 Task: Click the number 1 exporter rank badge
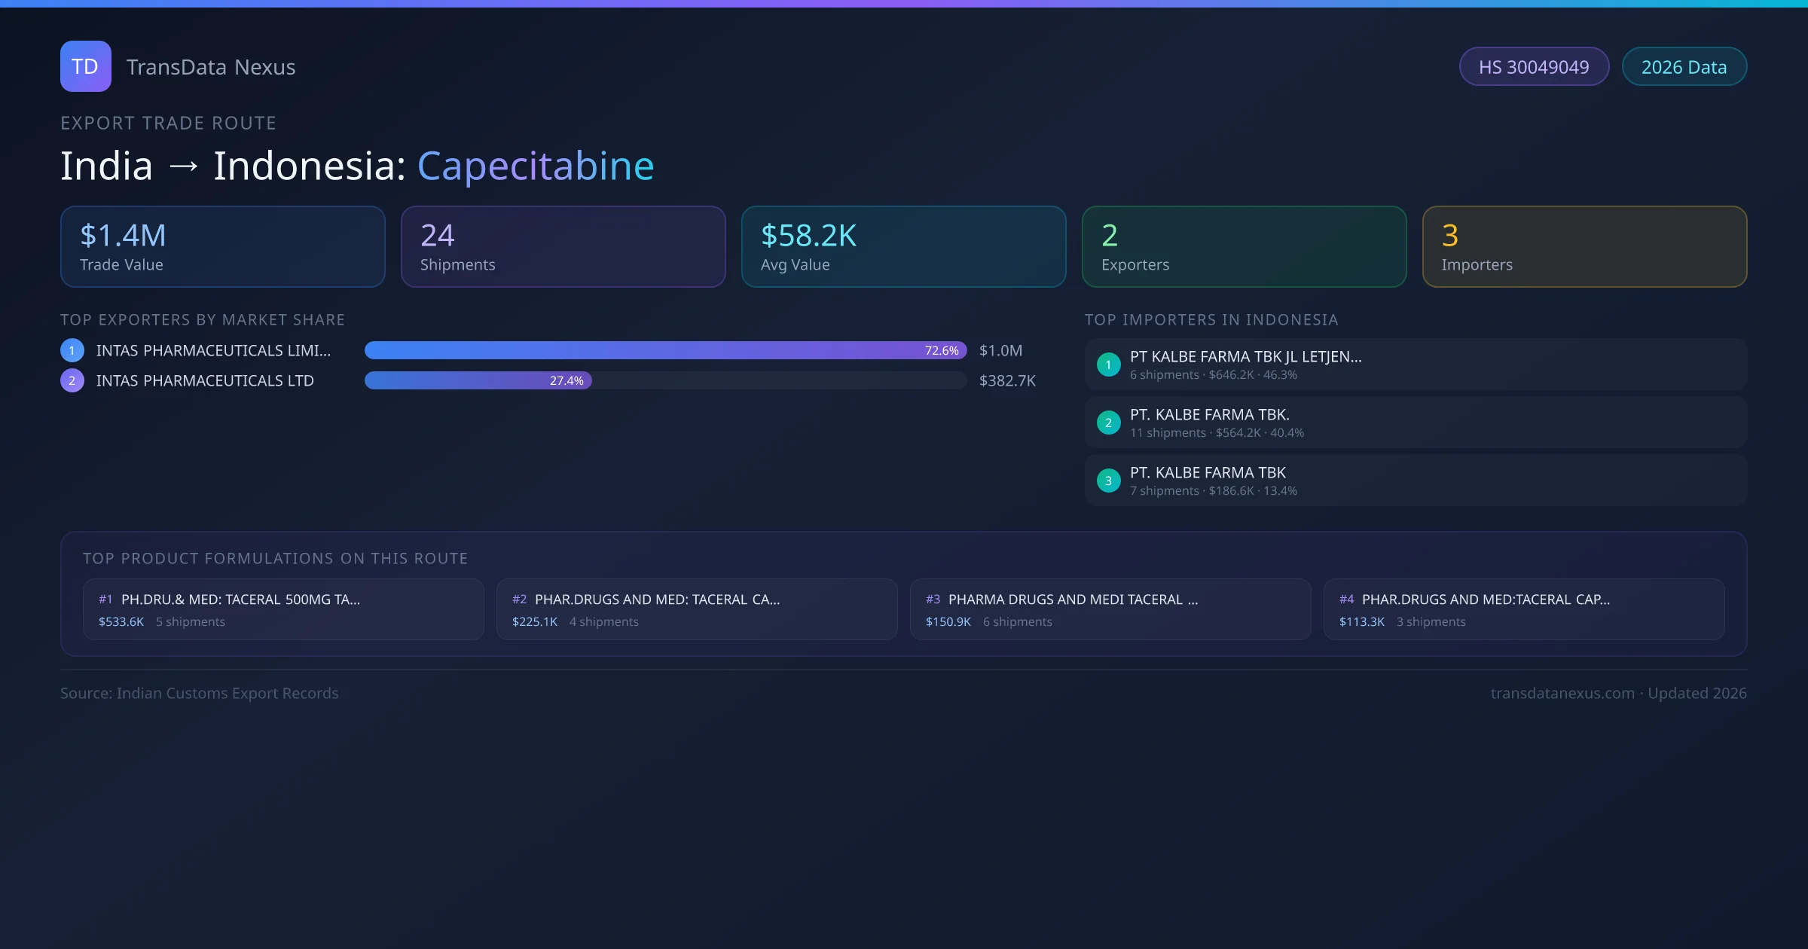72,350
